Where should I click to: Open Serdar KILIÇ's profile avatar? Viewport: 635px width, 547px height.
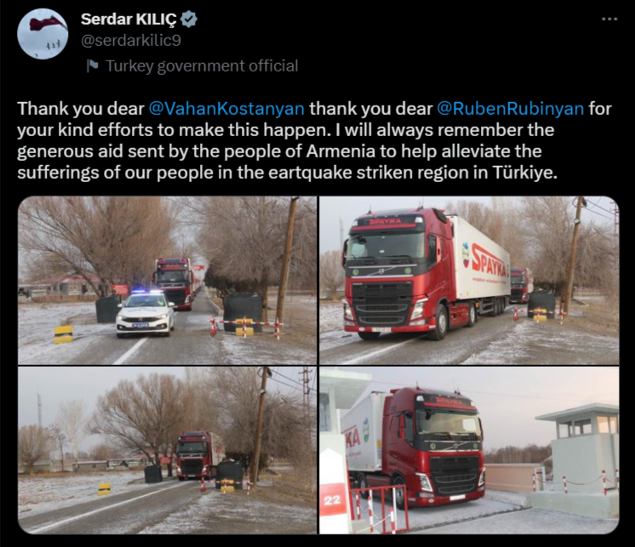click(x=43, y=34)
